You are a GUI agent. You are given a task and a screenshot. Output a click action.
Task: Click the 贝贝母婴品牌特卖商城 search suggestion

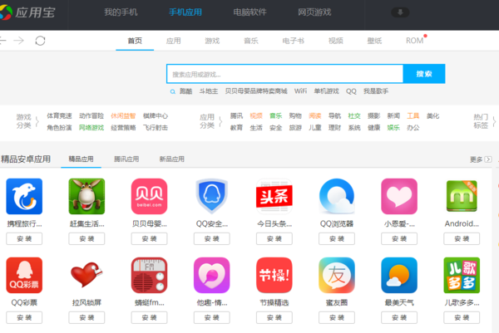(x=256, y=91)
